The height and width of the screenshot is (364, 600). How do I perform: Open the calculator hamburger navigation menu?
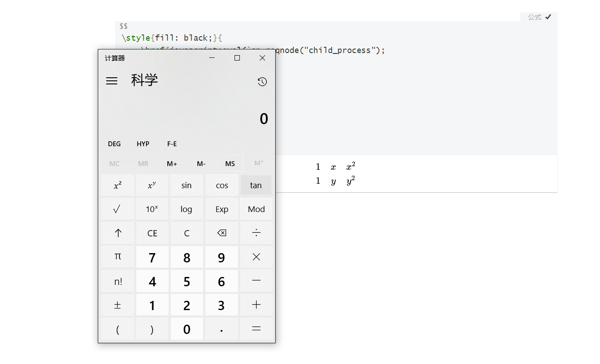point(112,81)
